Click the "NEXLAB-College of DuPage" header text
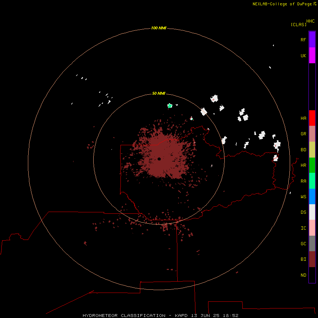Image resolution: width=318 pixels, height=318 pixels. 282,4
